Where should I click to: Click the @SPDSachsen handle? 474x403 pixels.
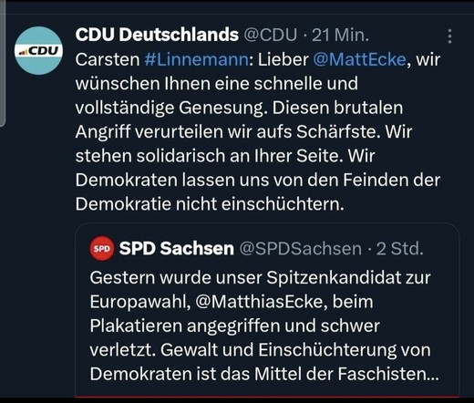pos(301,249)
